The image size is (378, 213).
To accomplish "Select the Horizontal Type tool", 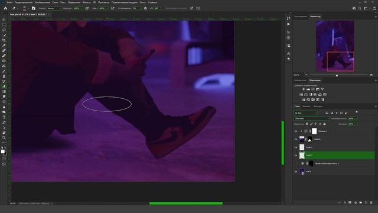I will click(x=4, y=117).
